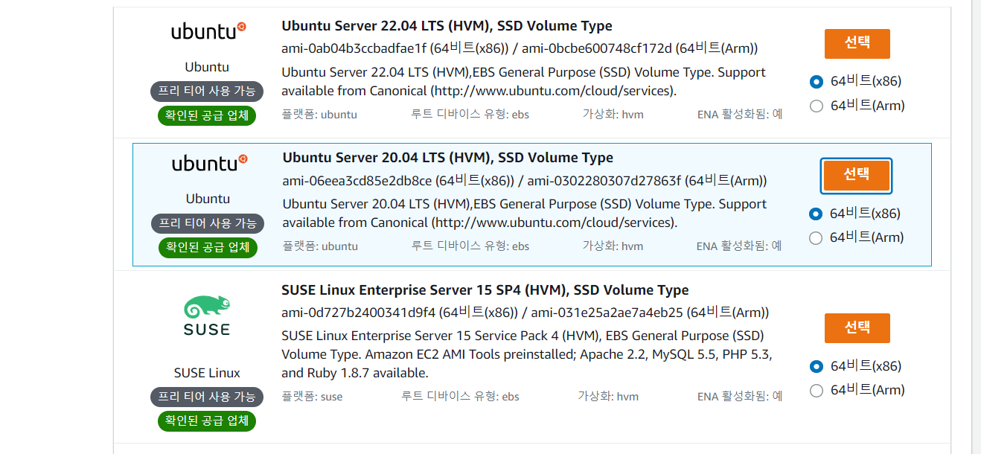Click 선택 button for SUSE Linux Enterprise Server
Screen dimensions: 981x454
[x=857, y=328]
